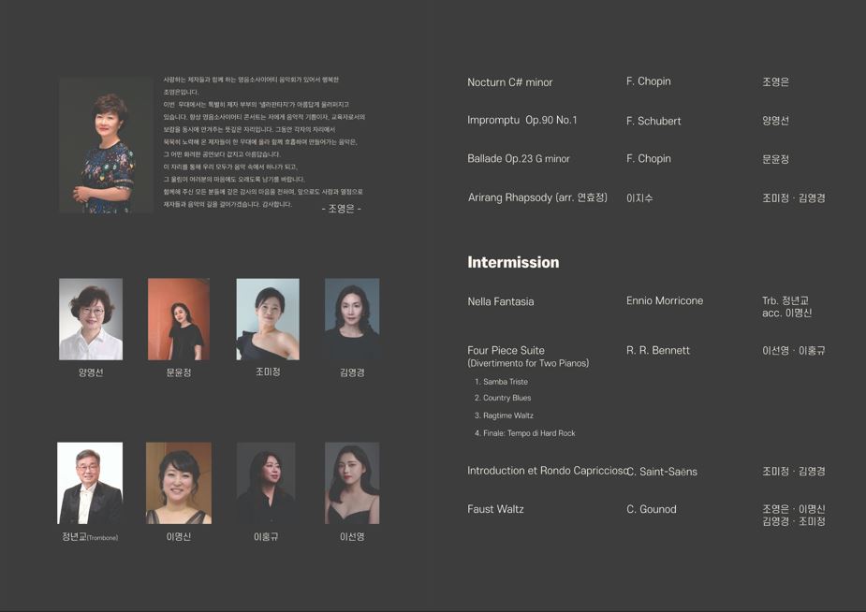866x612 pixels.
Task: Open the photo of 조미정
Action: pos(268,319)
